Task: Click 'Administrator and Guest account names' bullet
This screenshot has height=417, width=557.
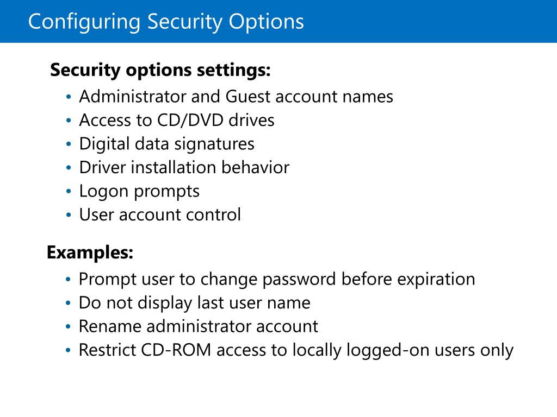Action: 236,97
